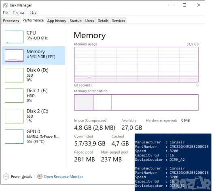Screen dimensions: 216x195
Task: Switch to the Startup tab
Action: 76,21
